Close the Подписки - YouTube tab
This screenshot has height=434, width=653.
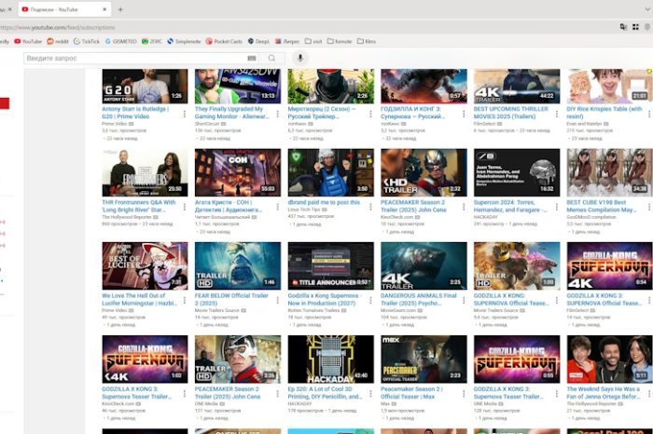click(104, 9)
